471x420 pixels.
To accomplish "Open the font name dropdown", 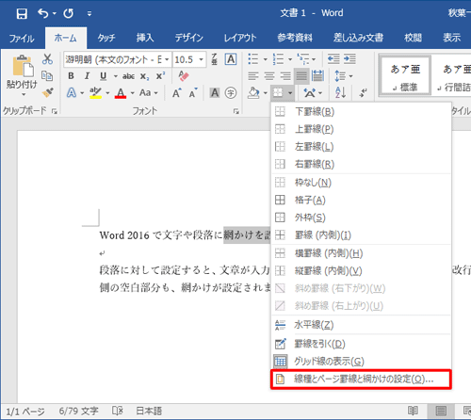I will click(x=167, y=59).
